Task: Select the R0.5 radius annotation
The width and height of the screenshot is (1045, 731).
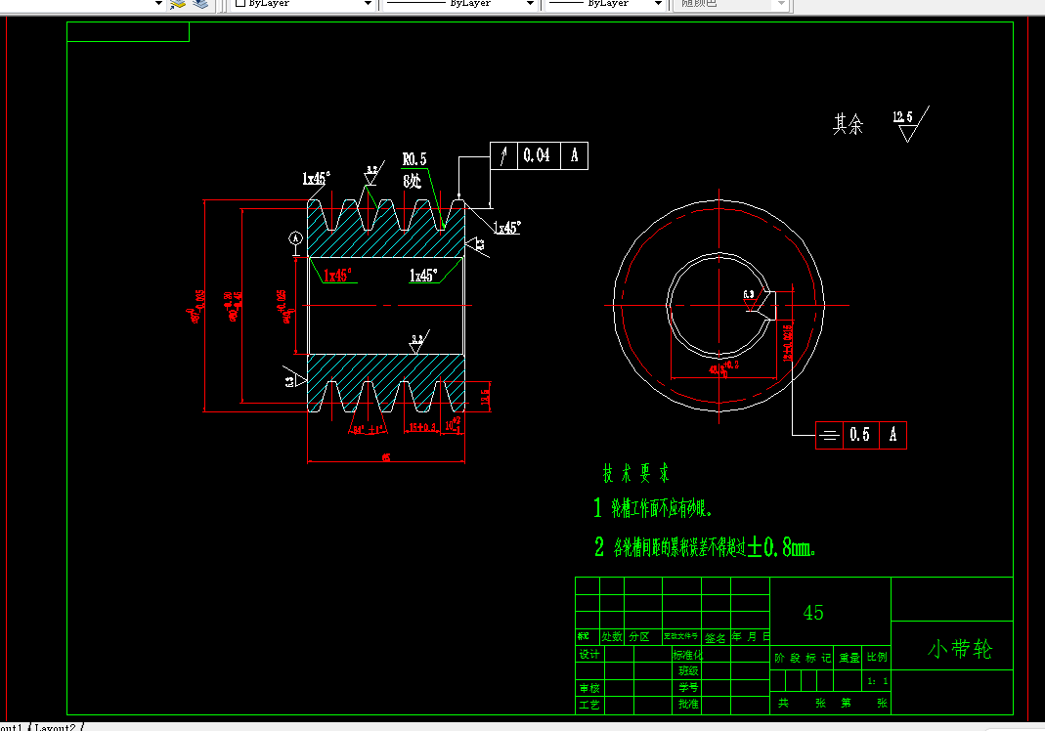Action: pos(414,159)
